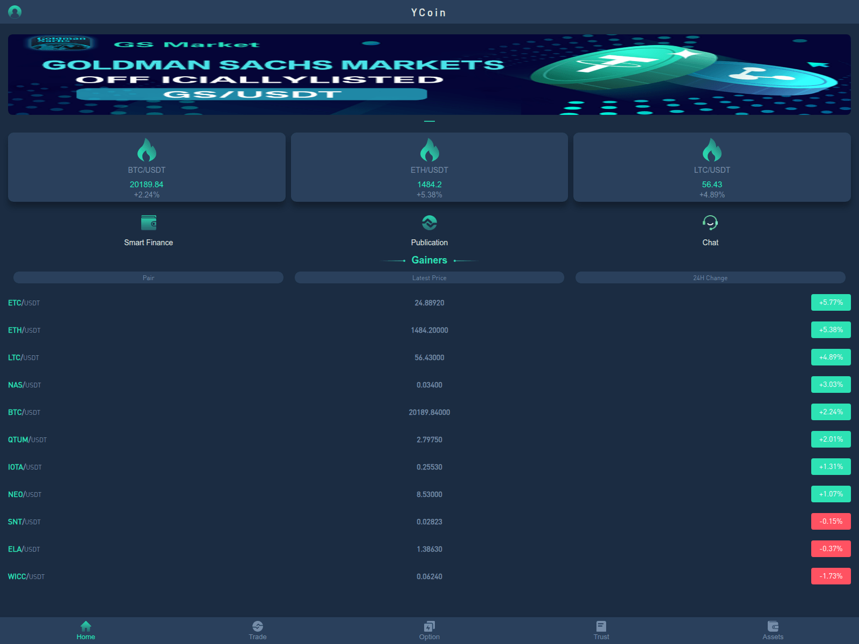859x644 pixels.
Task: Click the Smart Finance label
Action: coord(149,243)
